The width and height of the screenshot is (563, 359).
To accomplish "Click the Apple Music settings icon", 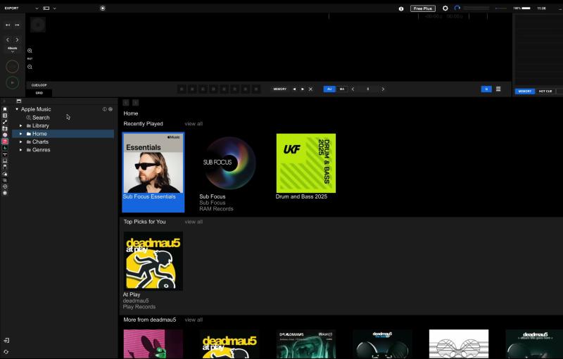I will (110, 109).
